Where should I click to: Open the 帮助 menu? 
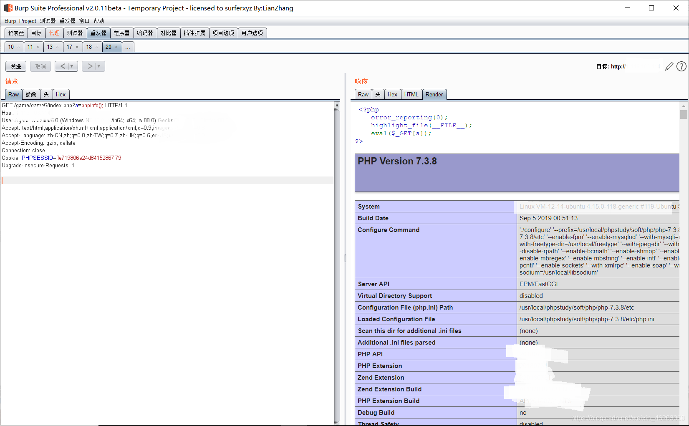click(99, 21)
